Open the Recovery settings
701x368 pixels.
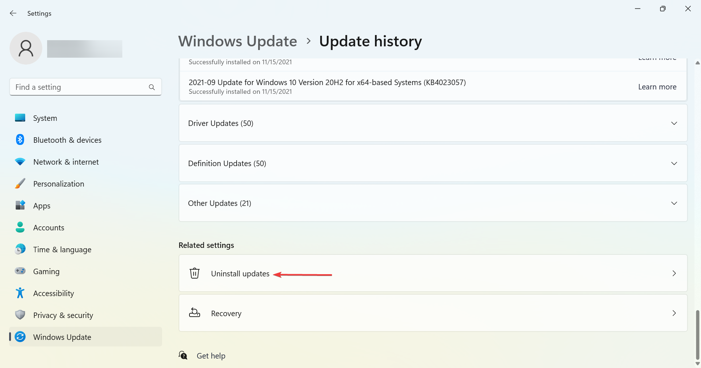click(433, 313)
